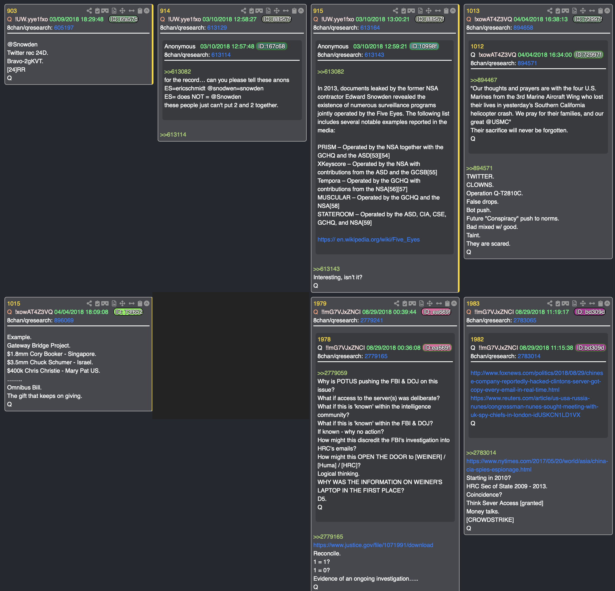Click the move arrows icon on post 915
Screen dimensions: 615x591
click(x=428, y=11)
